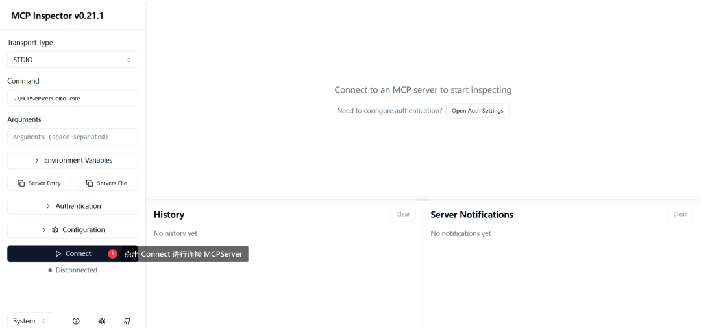The height and width of the screenshot is (328, 701).
Task: Click the MCP Inspector v0.21.1 title
Action: 57,16
